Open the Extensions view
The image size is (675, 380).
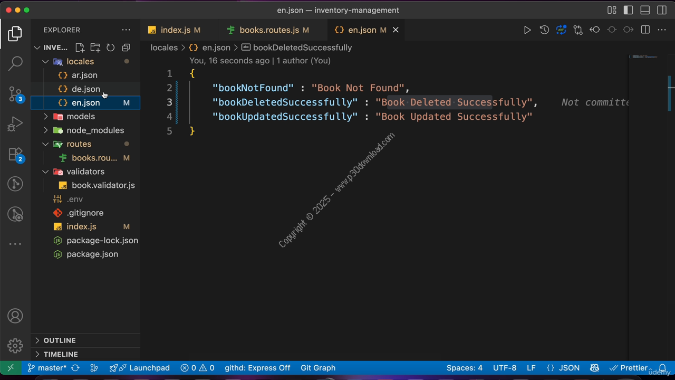coord(15,155)
